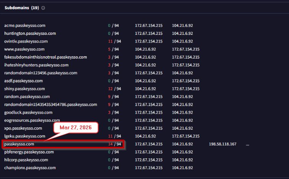Click 0 / 94 score for hilcorp
Image resolution: width=289 pixels, height=179 pixels.
pos(114,160)
